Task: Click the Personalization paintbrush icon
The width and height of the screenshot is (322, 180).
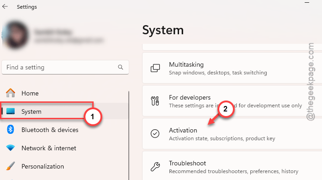Action: tap(11, 166)
